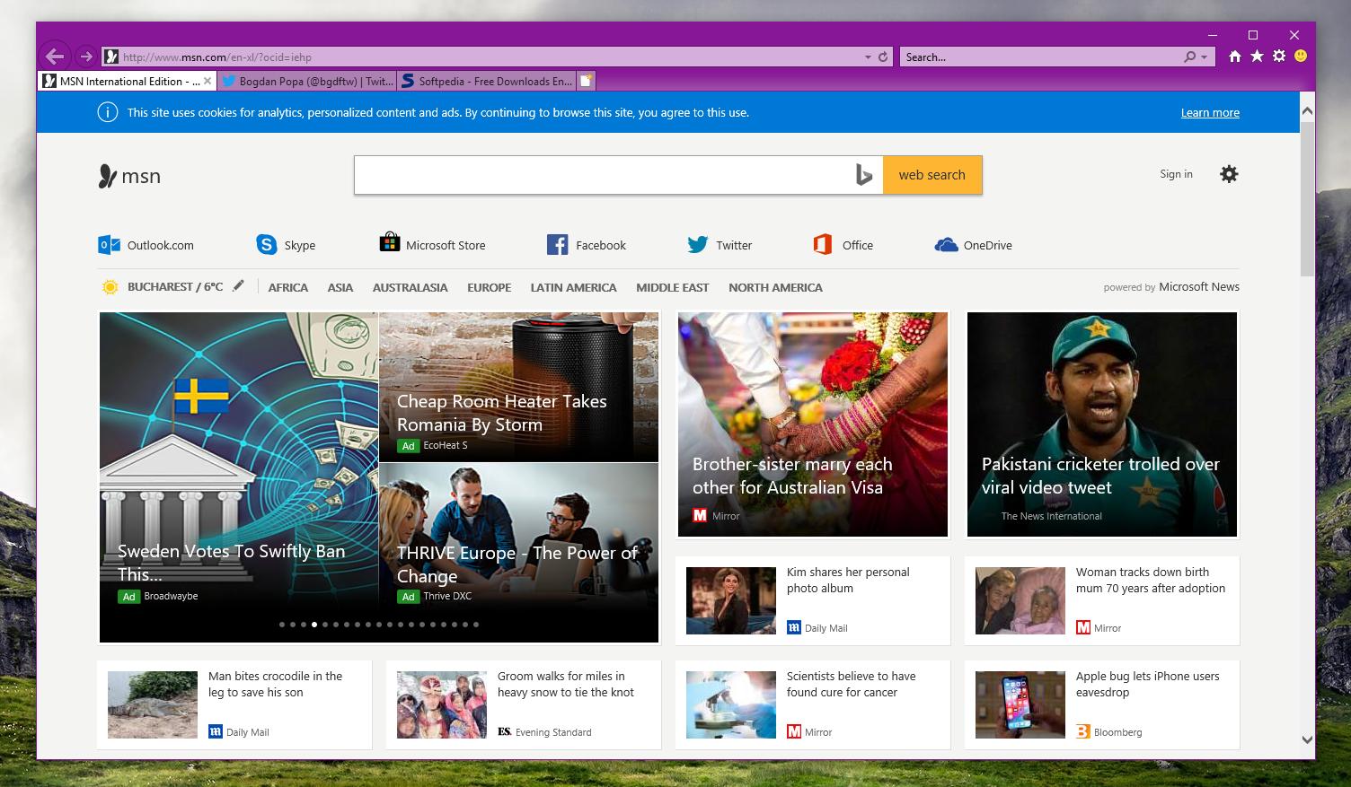Open the address bar autocomplete dropdown arrow
This screenshot has height=787, width=1351.
(x=868, y=57)
